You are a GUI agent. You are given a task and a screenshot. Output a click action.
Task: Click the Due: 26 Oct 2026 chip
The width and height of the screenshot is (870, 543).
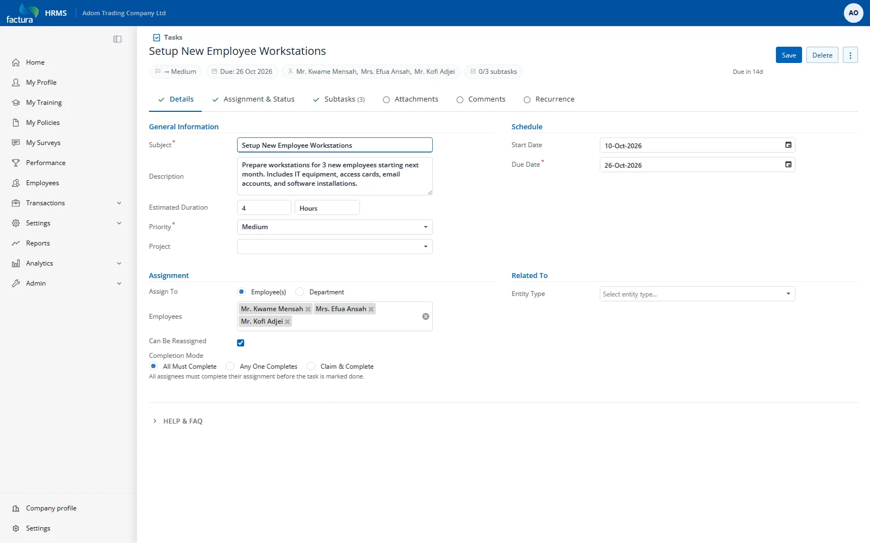click(x=242, y=72)
